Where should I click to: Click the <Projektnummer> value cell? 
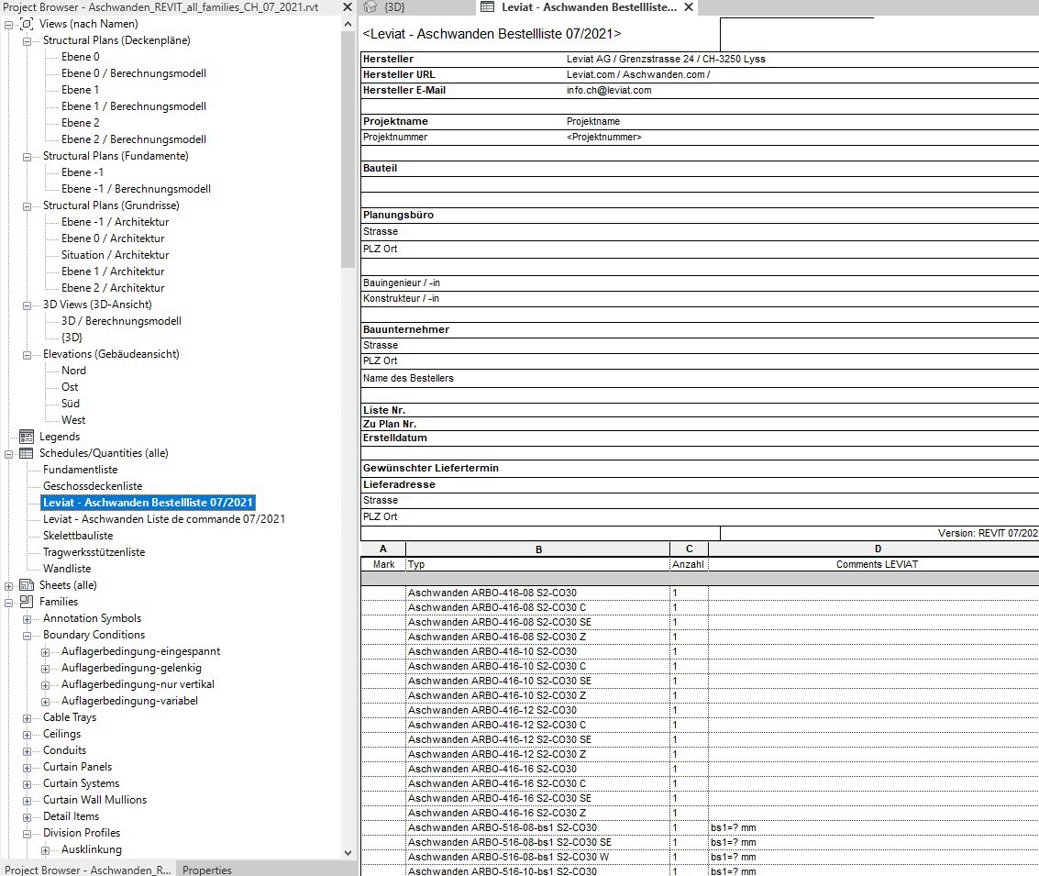[603, 138]
